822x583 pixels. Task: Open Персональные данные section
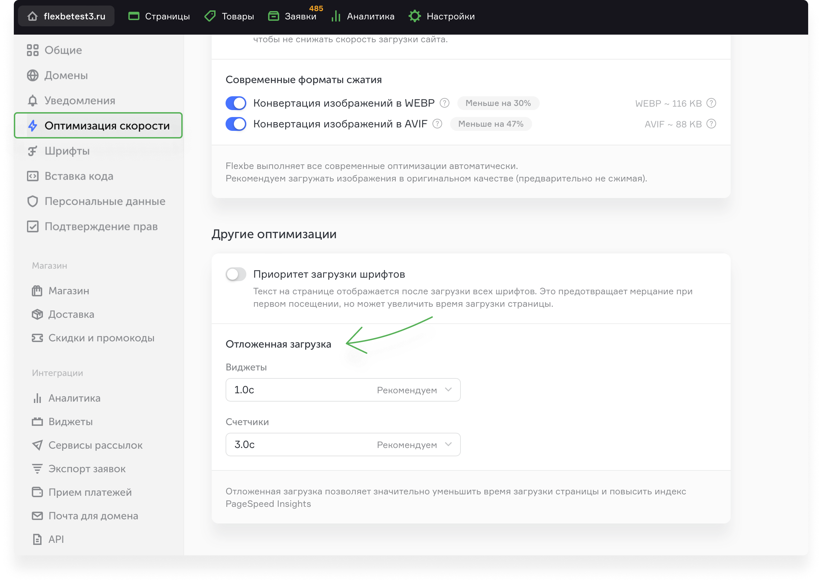point(97,201)
